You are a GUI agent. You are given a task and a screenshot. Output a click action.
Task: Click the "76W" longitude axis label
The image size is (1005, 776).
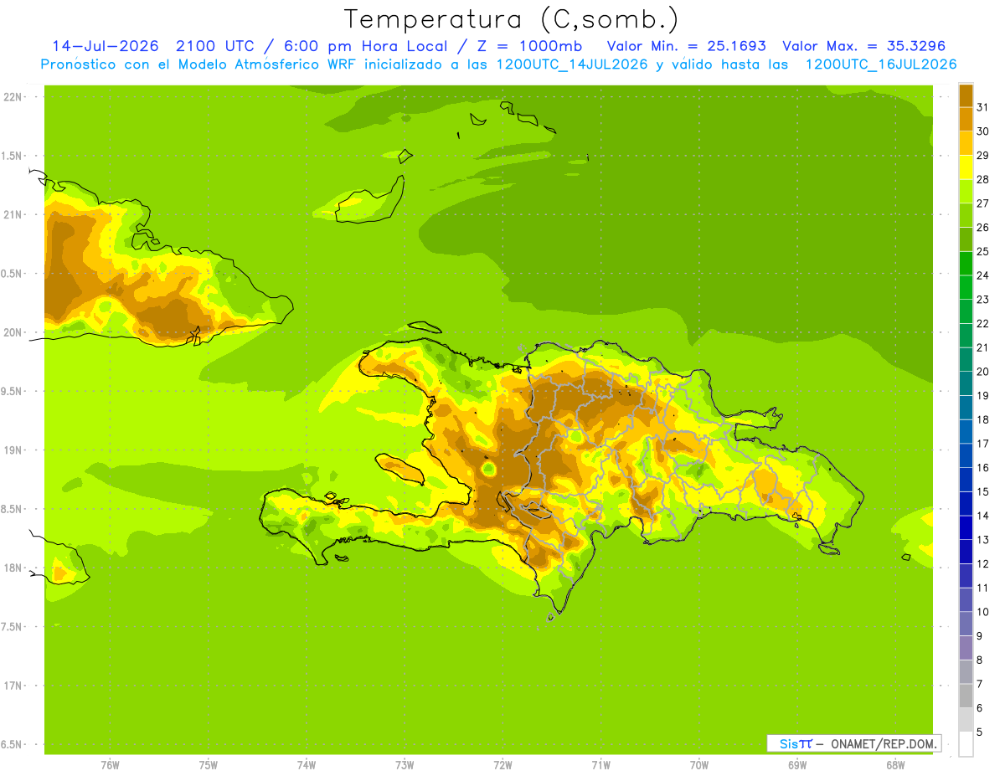[110, 765]
